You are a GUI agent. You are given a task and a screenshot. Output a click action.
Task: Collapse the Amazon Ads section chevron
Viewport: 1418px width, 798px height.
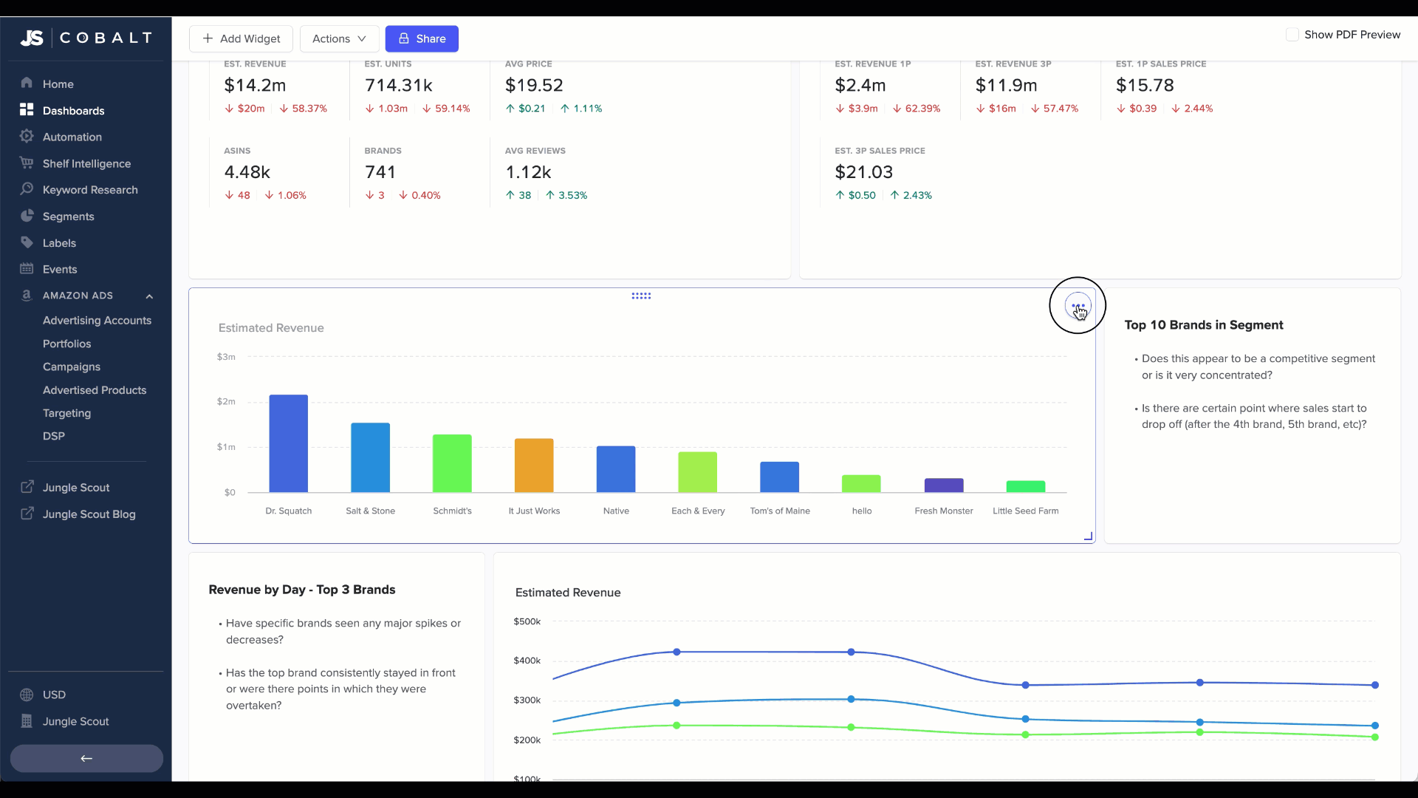tap(149, 296)
